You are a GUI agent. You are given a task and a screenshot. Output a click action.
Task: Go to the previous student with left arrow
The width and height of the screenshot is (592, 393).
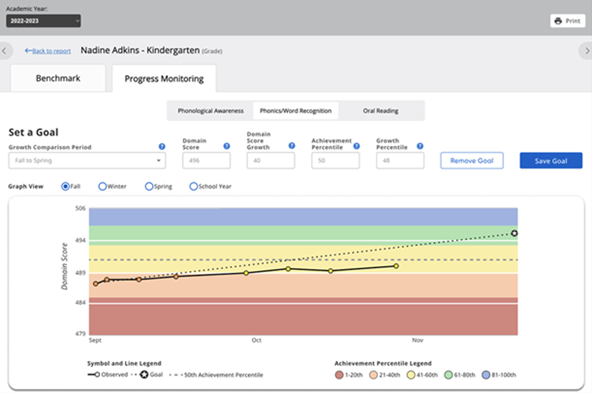click(x=5, y=51)
